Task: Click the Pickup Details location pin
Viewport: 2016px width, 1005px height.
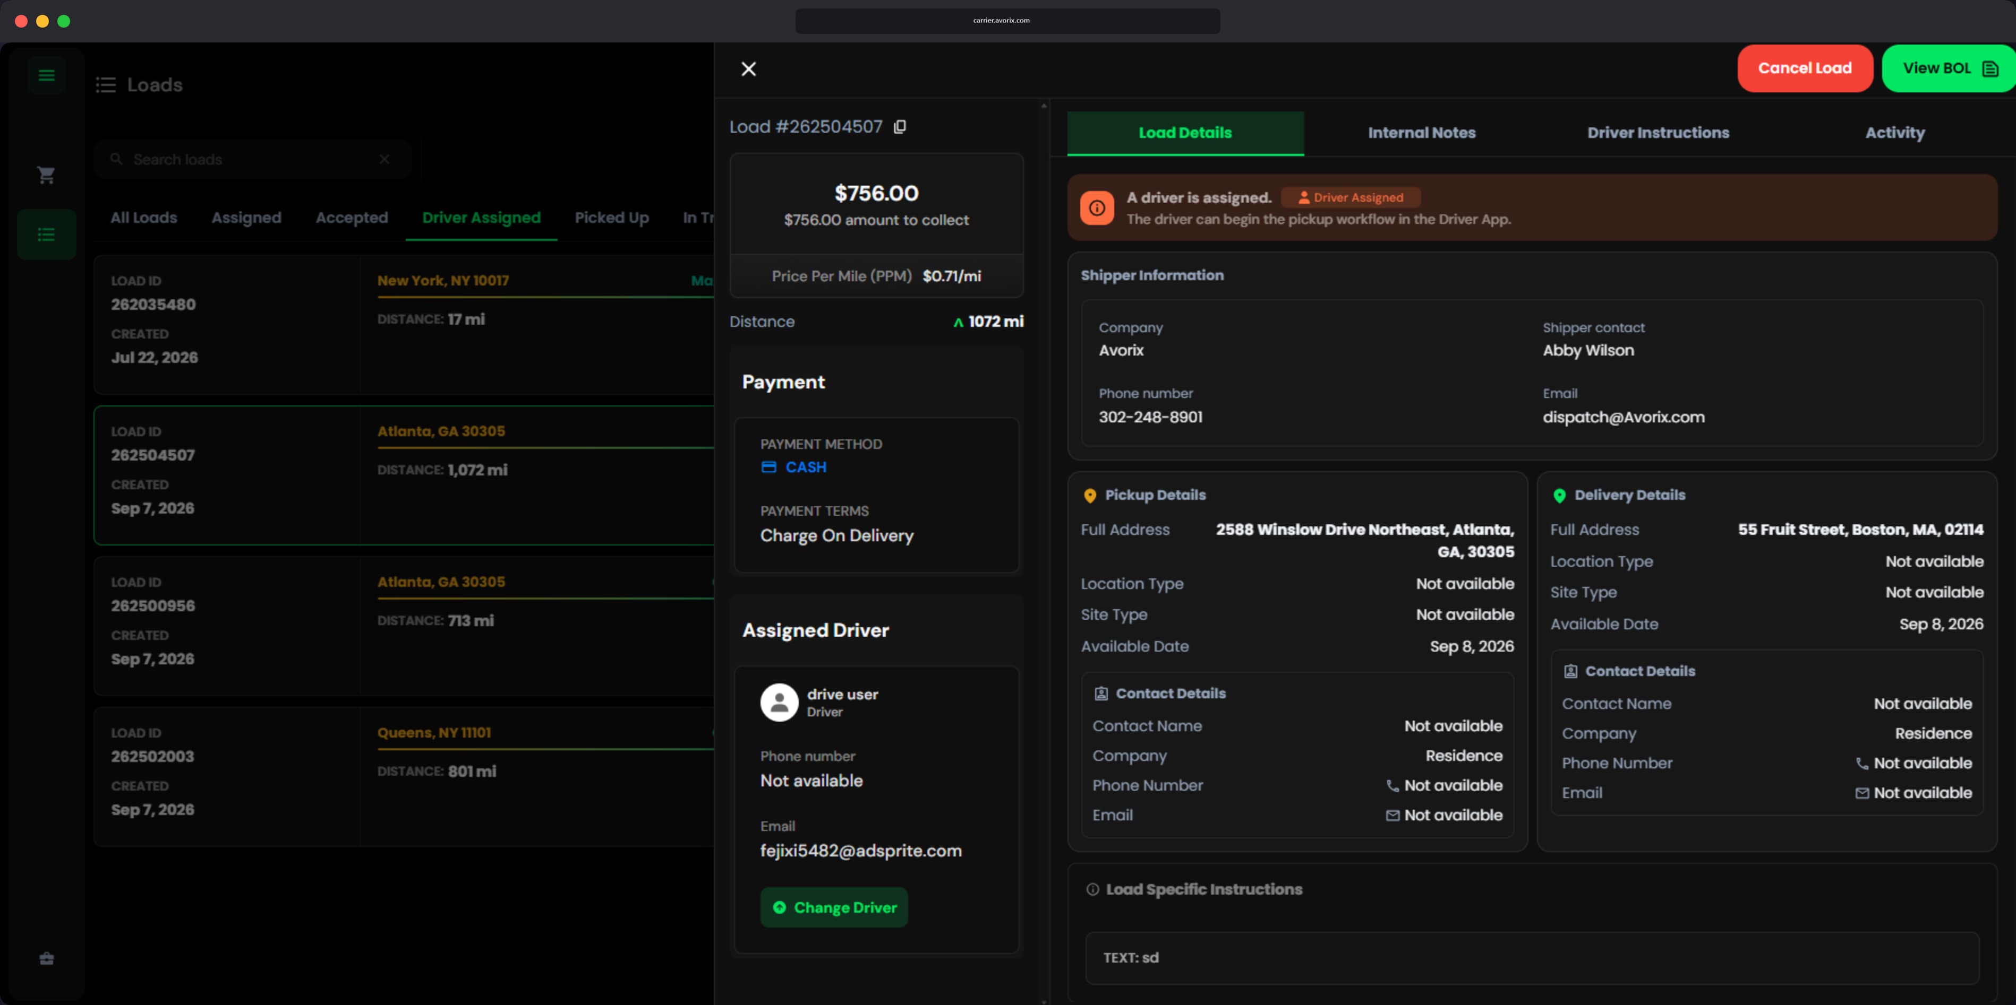Action: pyautogui.click(x=1089, y=495)
